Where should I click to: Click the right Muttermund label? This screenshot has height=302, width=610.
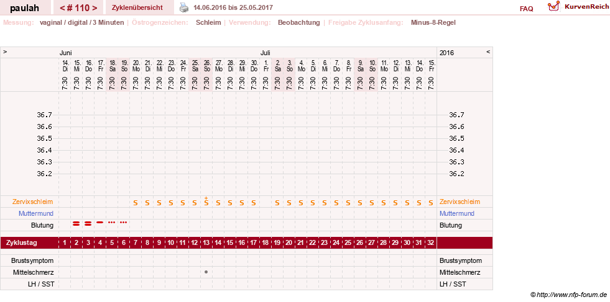[x=457, y=213]
